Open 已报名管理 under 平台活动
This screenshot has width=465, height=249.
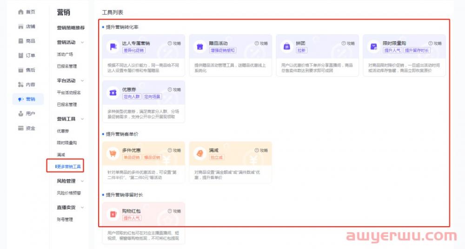(x=66, y=105)
